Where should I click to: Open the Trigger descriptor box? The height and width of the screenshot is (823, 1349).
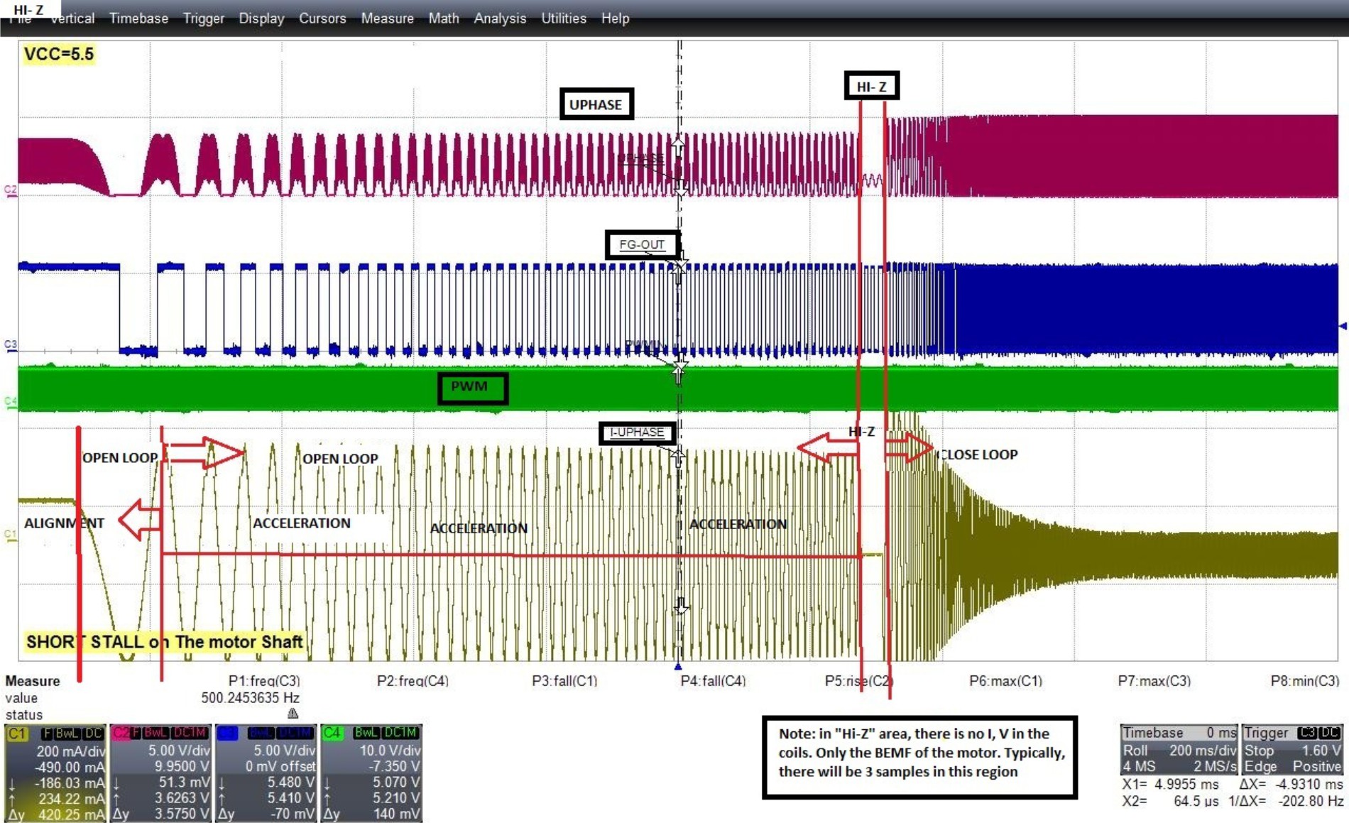(1291, 750)
